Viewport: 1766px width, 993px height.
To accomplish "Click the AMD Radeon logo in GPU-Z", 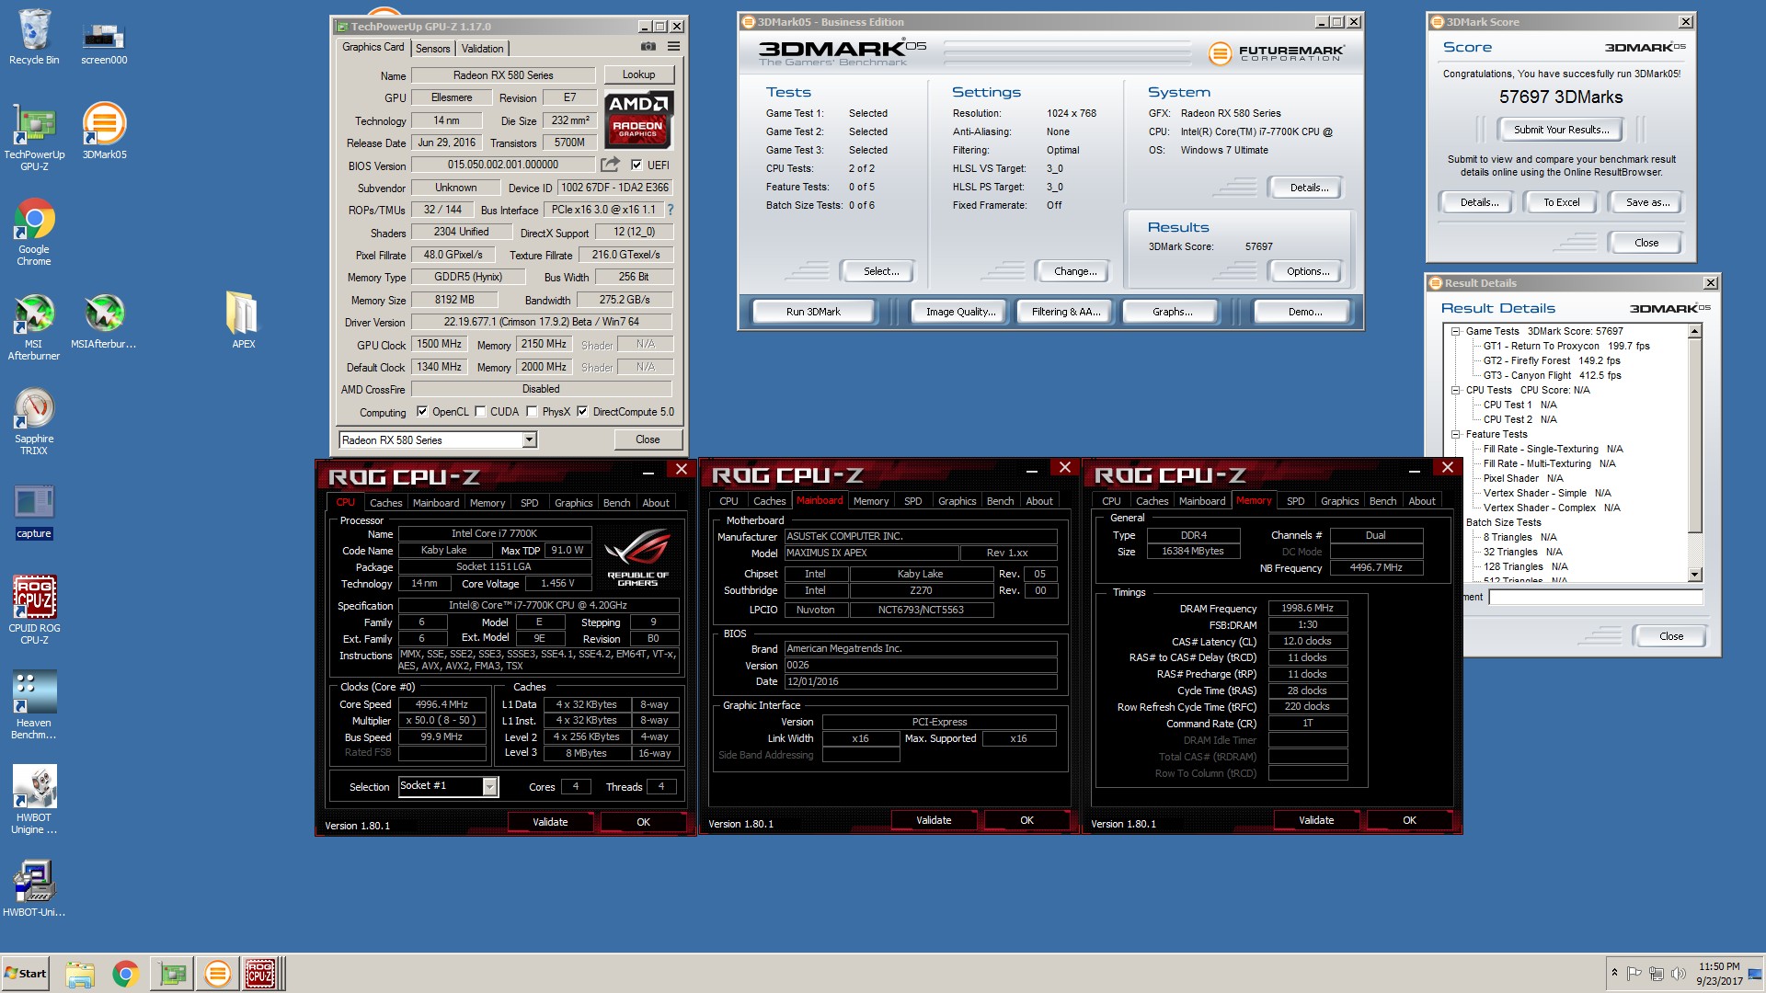I will point(639,119).
